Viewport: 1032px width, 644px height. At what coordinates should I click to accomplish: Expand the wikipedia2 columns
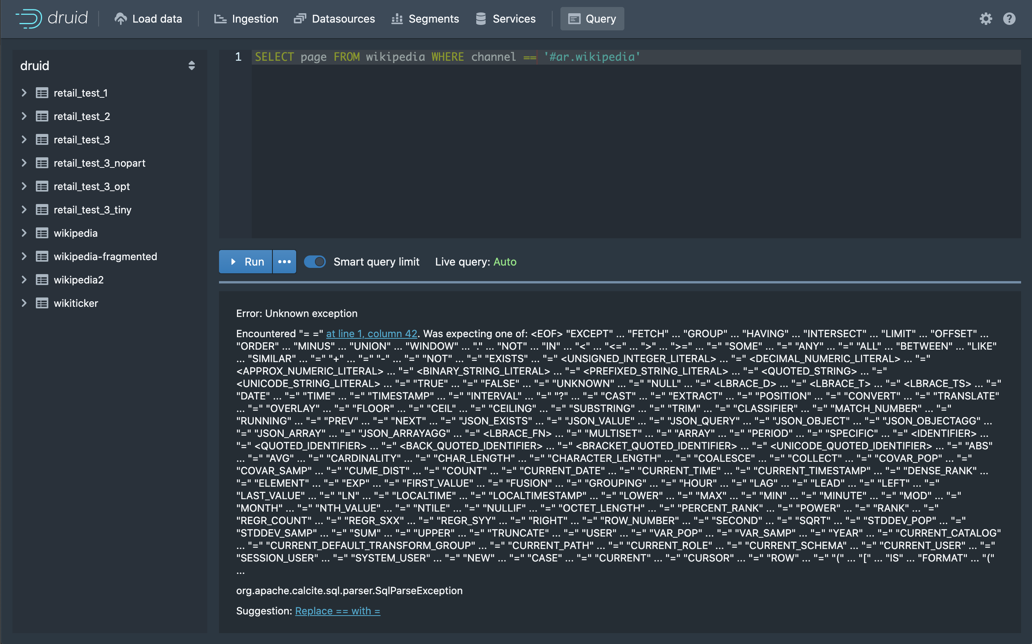[24, 280]
